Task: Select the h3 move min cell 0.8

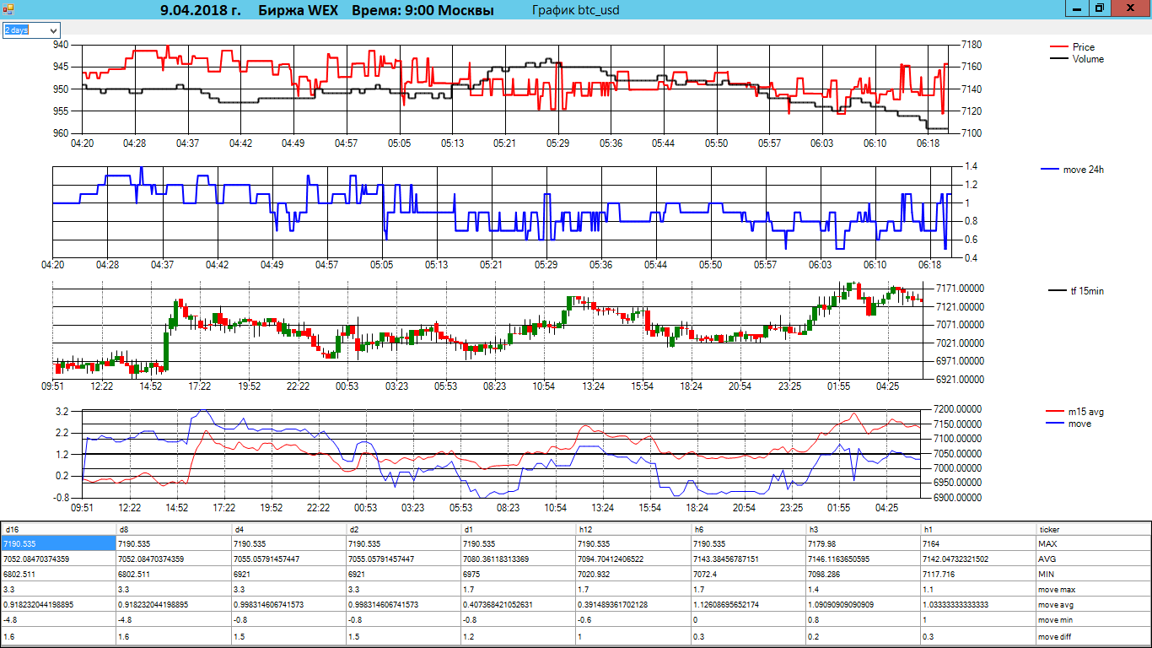Action: (863, 620)
